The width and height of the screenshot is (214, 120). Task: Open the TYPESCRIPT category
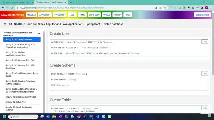(x=60, y=15)
